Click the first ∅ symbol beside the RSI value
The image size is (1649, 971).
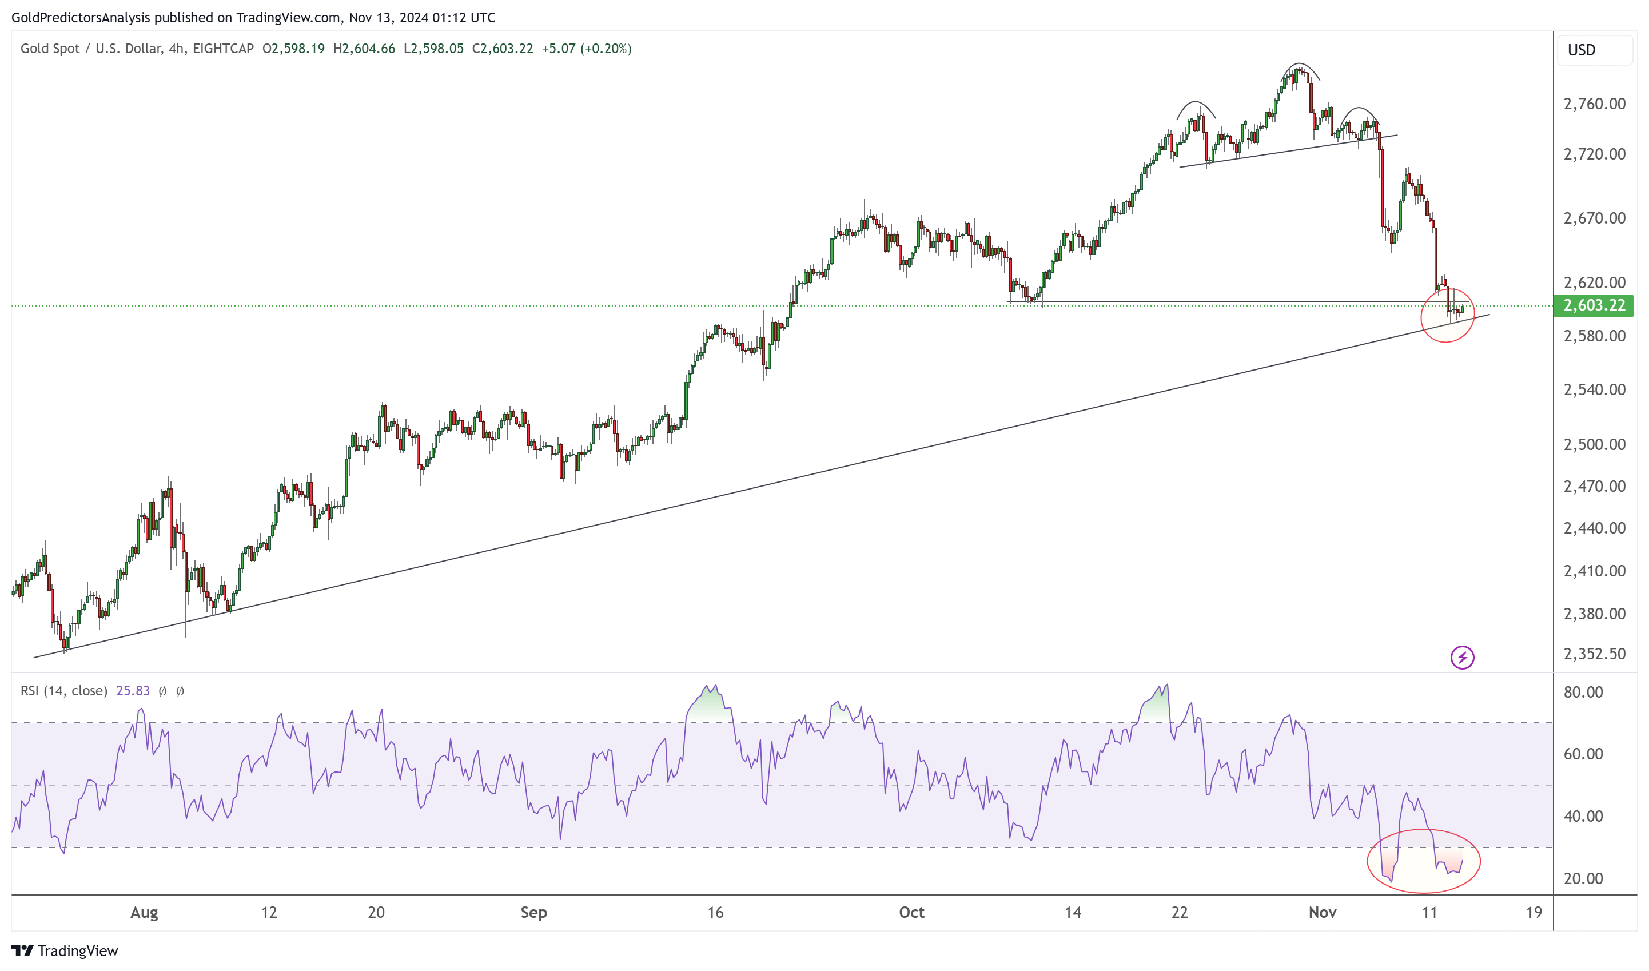[163, 691]
